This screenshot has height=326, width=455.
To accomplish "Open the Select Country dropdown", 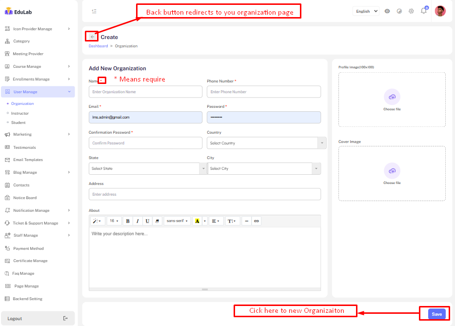I will 266,143.
